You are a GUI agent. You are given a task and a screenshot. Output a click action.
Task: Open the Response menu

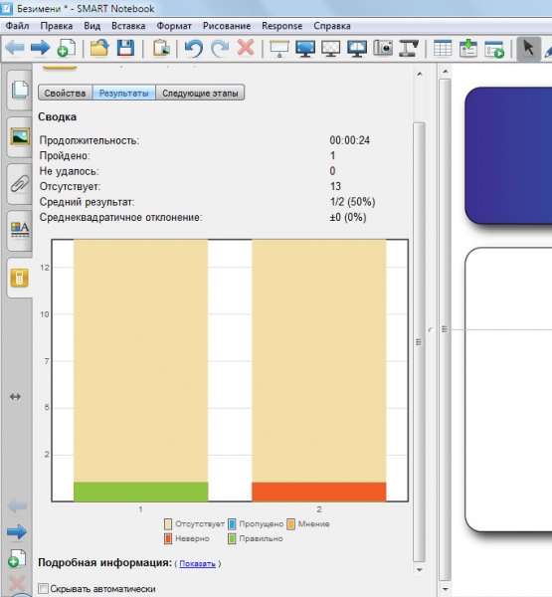281,26
